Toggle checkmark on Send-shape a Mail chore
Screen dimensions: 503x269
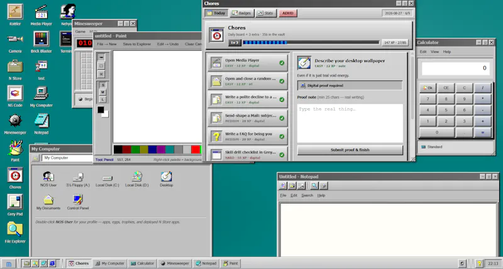(282, 118)
